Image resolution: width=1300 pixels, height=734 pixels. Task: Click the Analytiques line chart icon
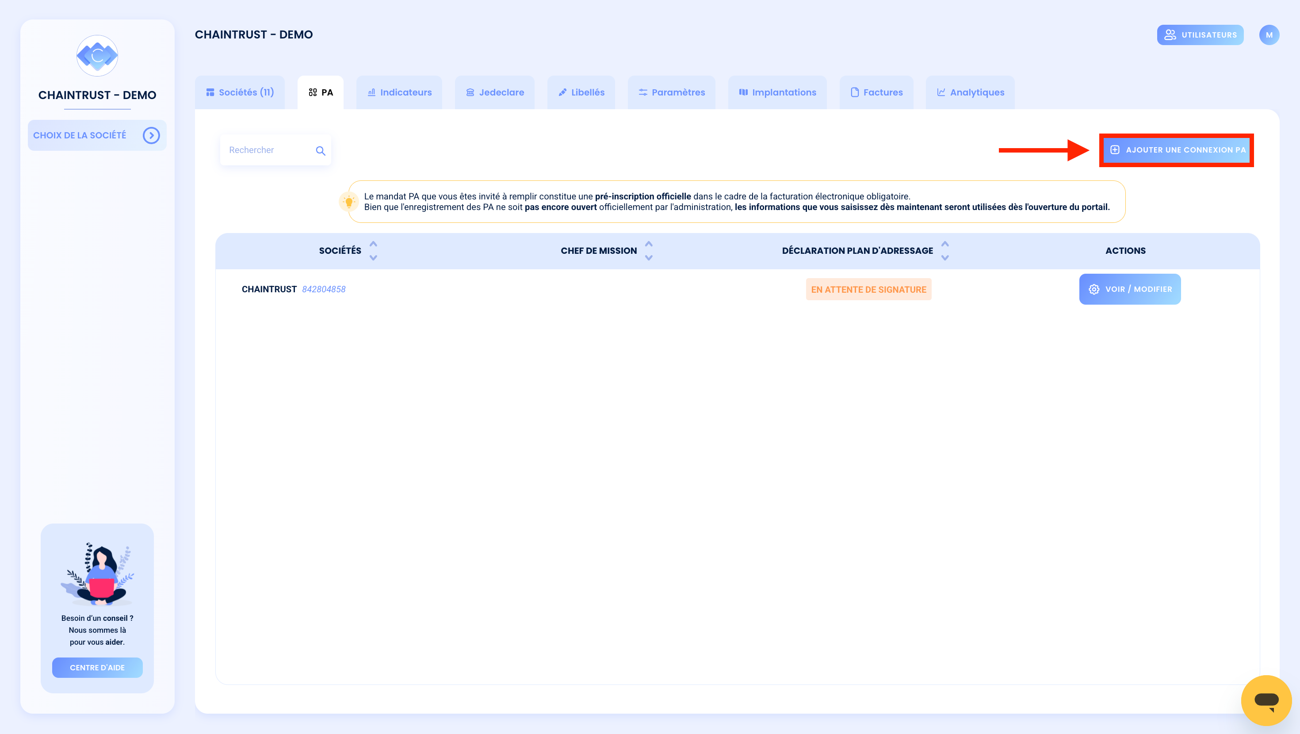click(941, 92)
